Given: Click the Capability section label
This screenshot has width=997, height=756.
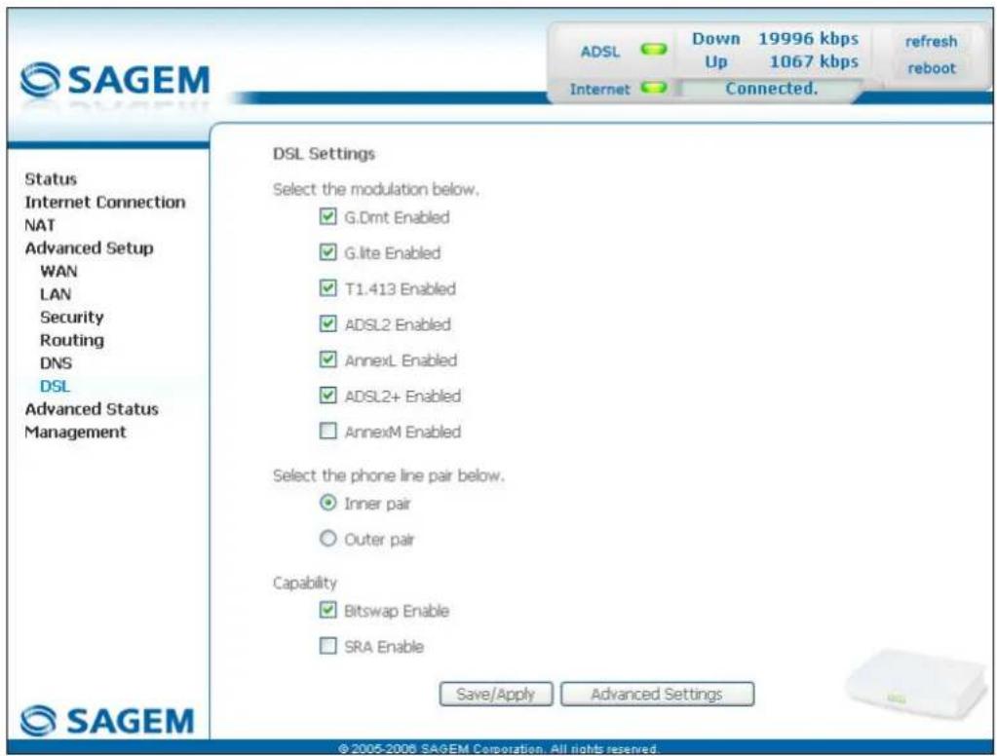Looking at the screenshot, I should point(305,583).
